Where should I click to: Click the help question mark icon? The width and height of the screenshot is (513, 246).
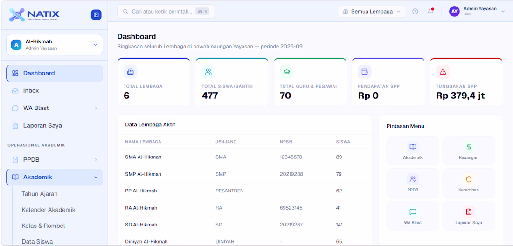(415, 12)
